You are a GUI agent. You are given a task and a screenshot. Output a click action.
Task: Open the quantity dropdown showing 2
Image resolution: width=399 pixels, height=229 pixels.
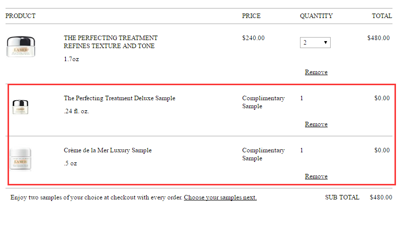coord(315,43)
